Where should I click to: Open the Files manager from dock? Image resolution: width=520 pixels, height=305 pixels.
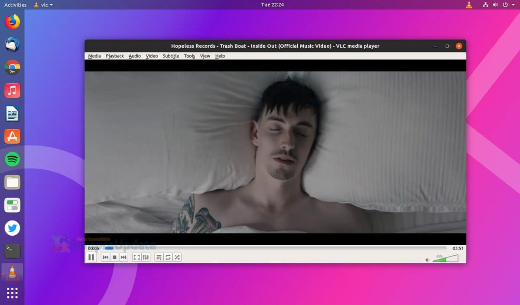click(12, 182)
